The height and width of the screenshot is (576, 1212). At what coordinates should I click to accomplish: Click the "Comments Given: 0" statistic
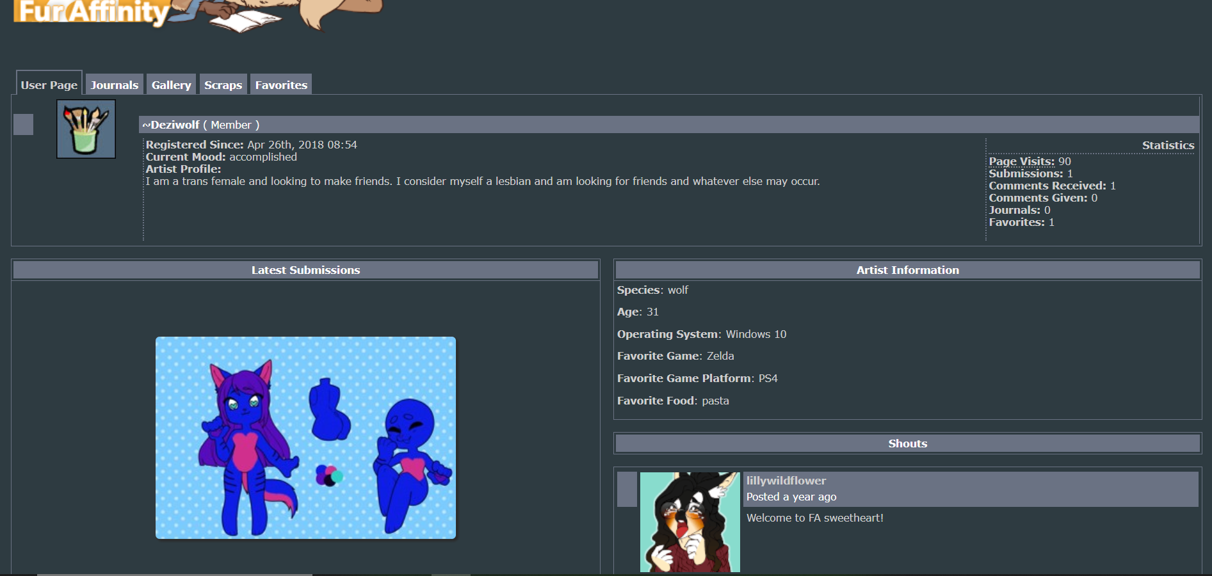click(1043, 198)
